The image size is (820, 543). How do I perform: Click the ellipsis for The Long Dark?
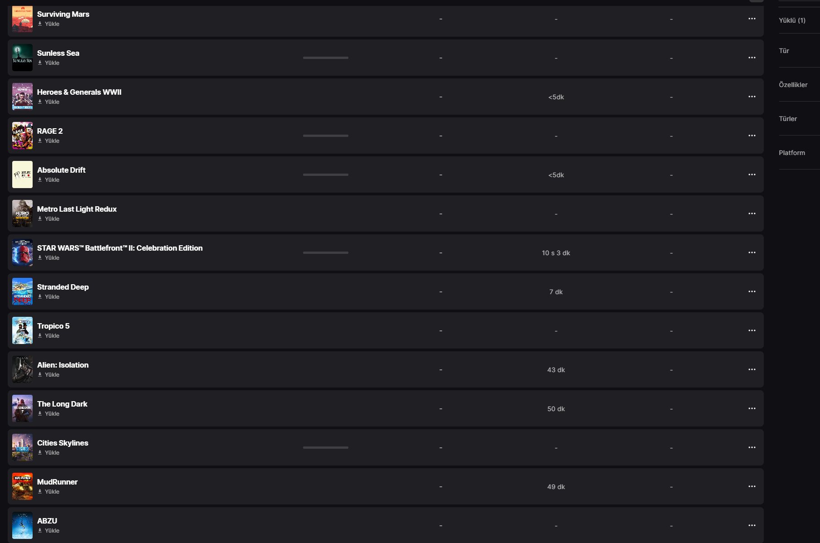(752, 408)
